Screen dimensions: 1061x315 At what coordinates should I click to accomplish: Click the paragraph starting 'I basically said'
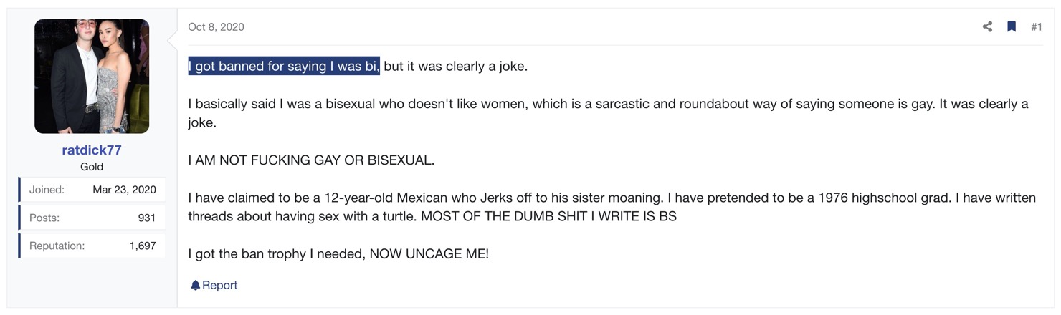608,113
